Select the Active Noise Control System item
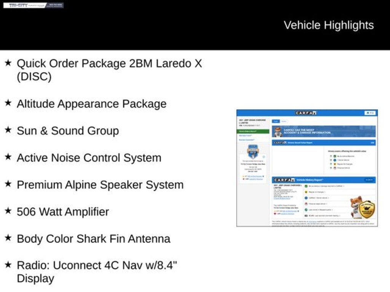Screen dimensions: 390x292 click(x=89, y=158)
